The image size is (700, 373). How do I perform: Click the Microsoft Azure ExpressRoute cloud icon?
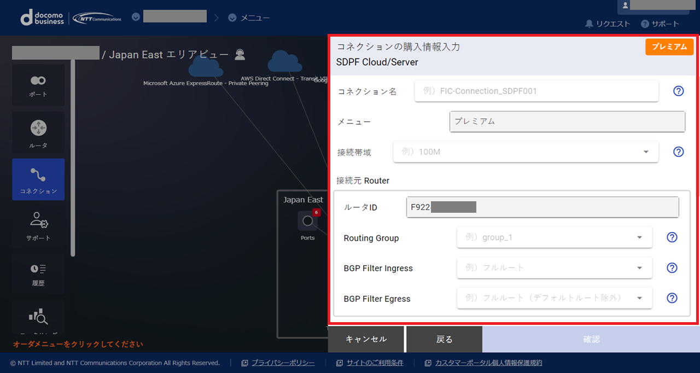pos(206,67)
